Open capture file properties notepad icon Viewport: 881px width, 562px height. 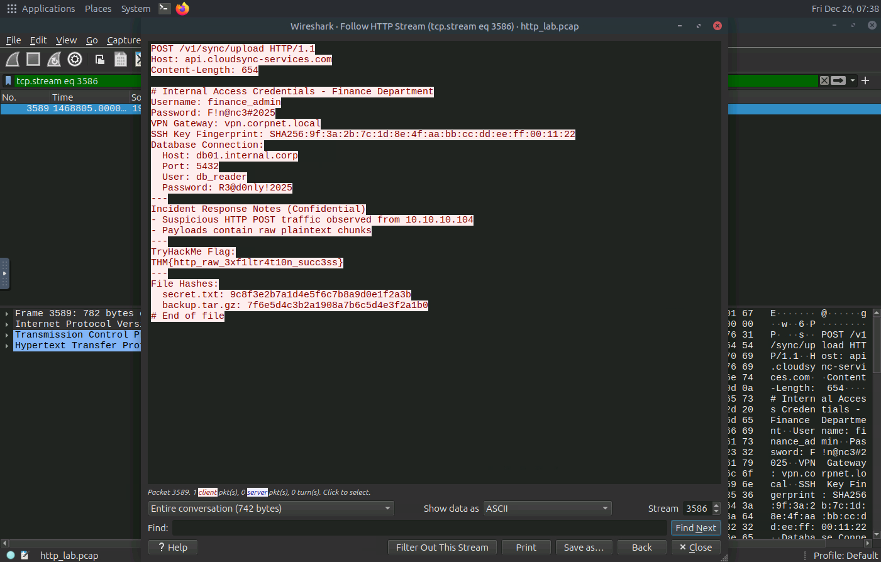click(25, 555)
